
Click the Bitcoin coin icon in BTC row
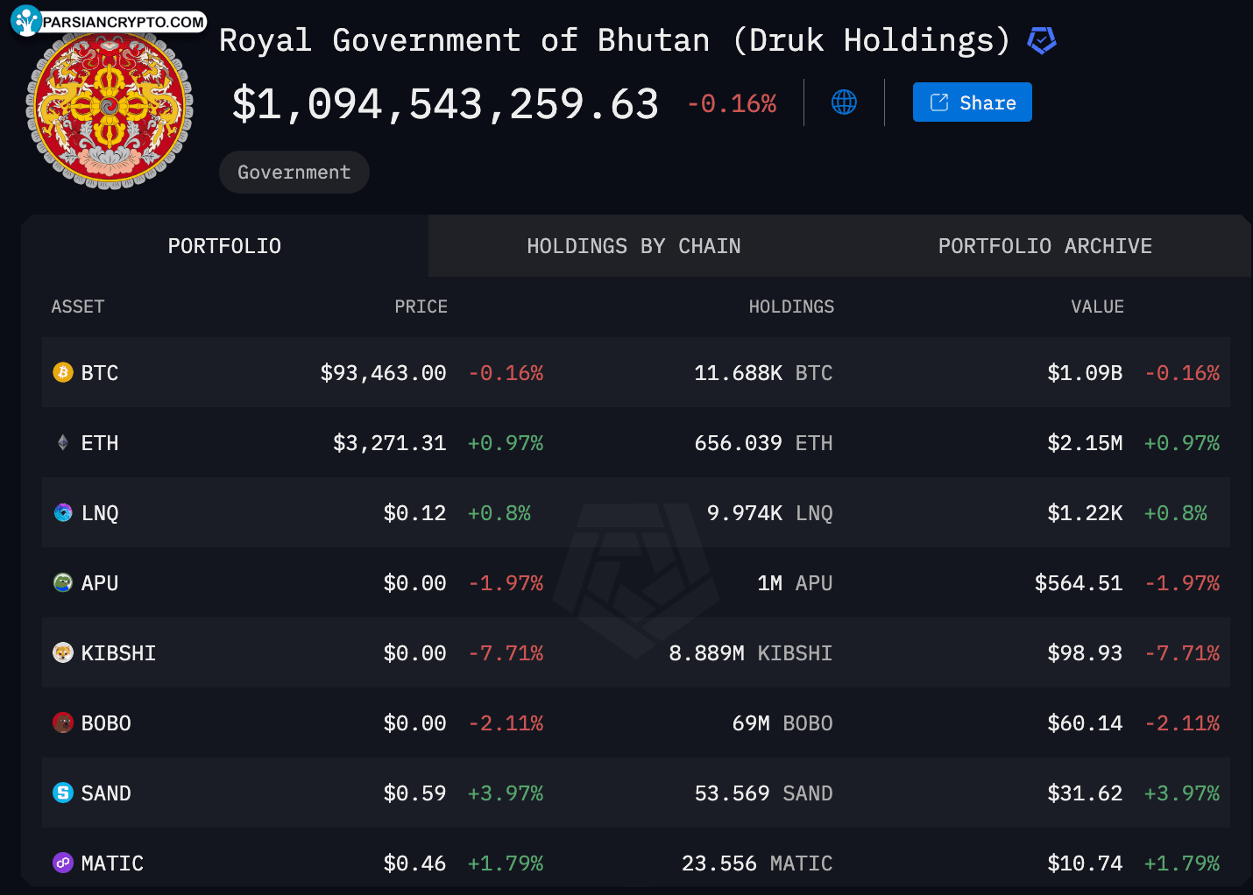(x=63, y=372)
